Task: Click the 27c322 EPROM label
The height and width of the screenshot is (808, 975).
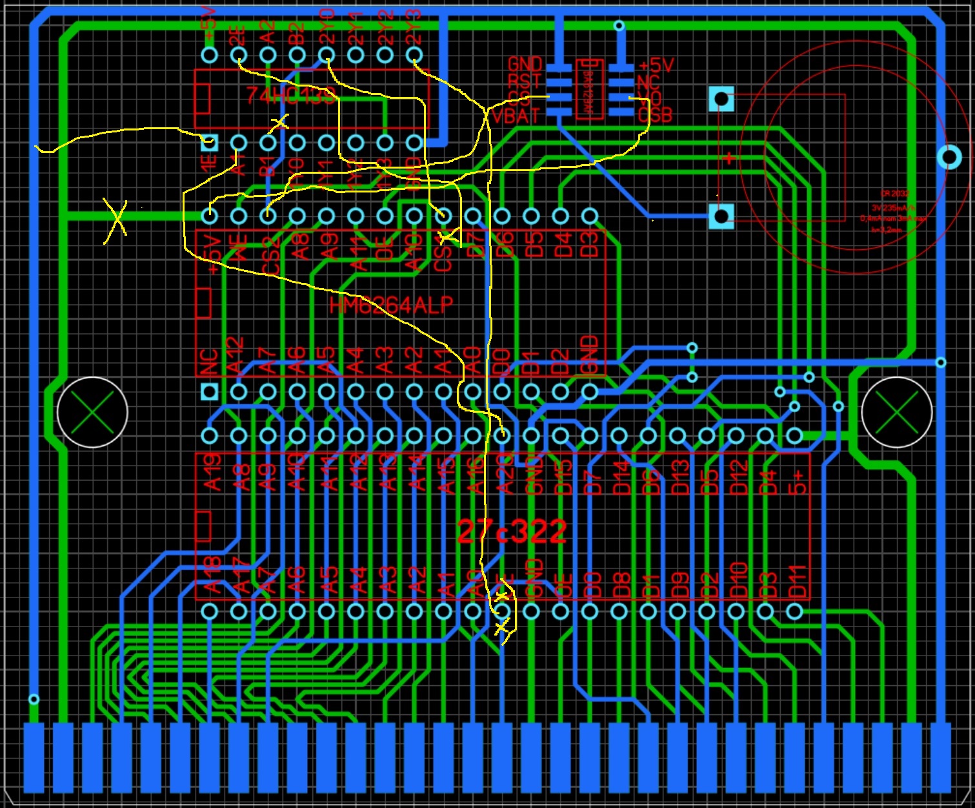Action: [512, 532]
